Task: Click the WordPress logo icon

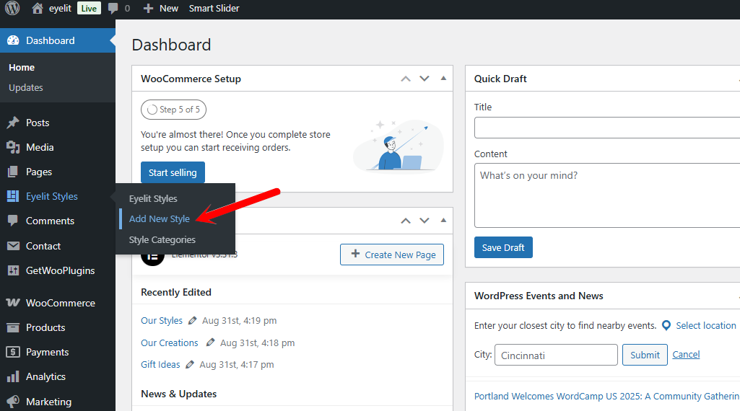Action: point(12,9)
